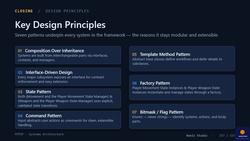The height and width of the screenshot is (141, 250).
Task: Click the CLOSING breadcrumb label
Action: 24,11
